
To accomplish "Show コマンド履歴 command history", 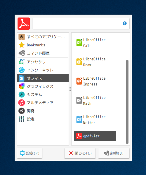I will click(43, 53).
